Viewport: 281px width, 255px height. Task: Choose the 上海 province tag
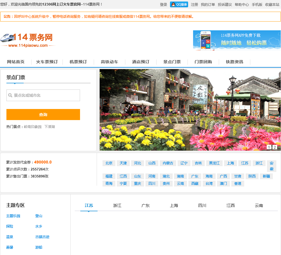tap(230, 163)
